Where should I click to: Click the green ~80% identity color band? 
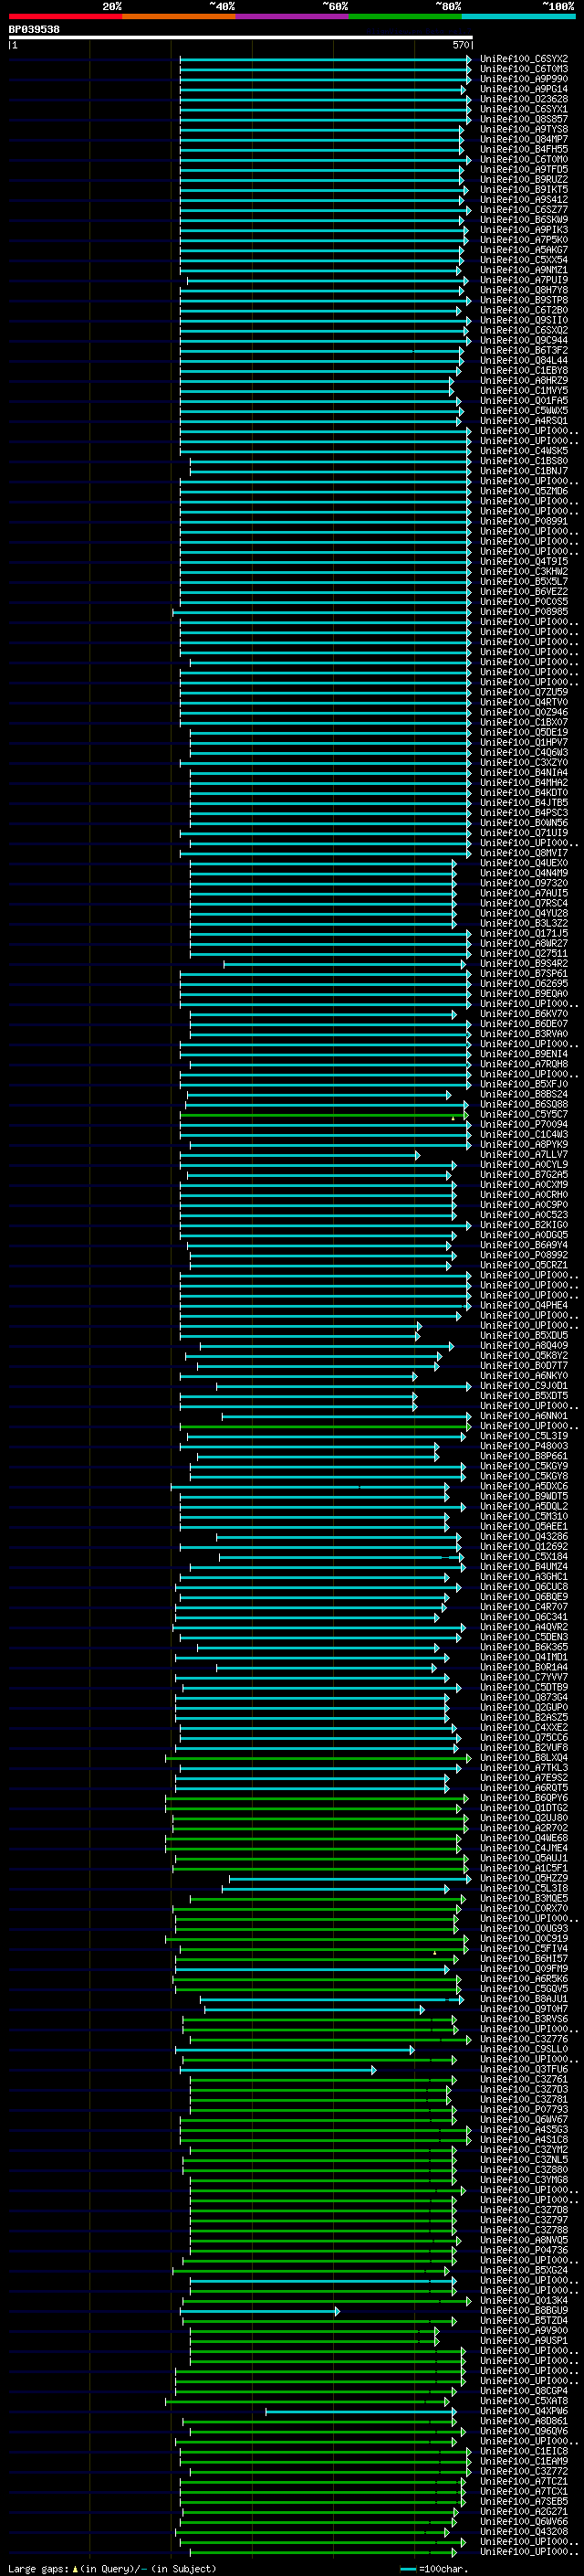click(x=405, y=16)
